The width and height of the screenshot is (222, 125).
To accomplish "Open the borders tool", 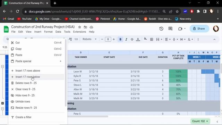I will (x=152, y=39).
